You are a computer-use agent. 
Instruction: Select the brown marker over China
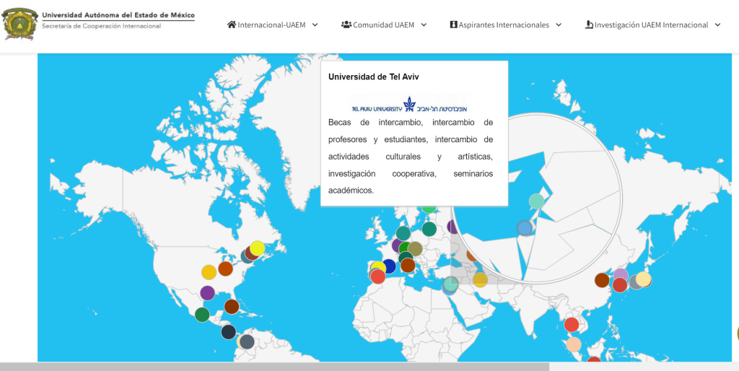click(602, 280)
